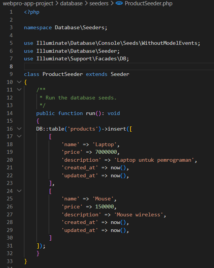Collapse the doc comment at line 11
214x268 pixels.
point(19,89)
